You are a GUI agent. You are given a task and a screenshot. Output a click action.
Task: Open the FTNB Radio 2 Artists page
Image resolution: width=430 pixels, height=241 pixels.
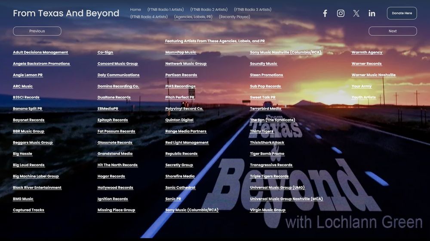pyautogui.click(x=209, y=9)
